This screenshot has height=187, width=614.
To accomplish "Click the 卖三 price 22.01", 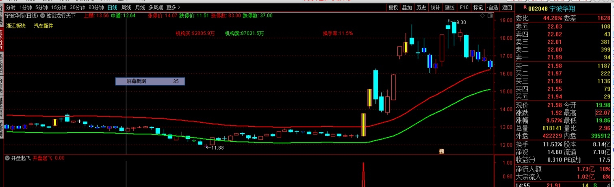I will pos(555,42).
